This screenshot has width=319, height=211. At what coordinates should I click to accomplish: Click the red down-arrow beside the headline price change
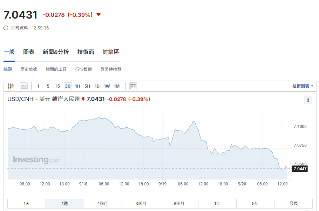click(99, 15)
